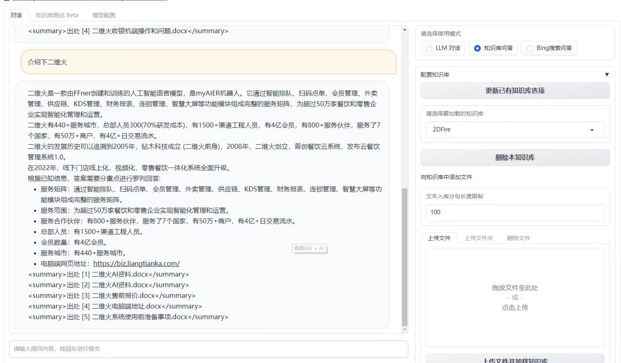The height and width of the screenshot is (363, 621).
Task: Click the file drop area 点击上传
Action: pyautogui.click(x=515, y=297)
